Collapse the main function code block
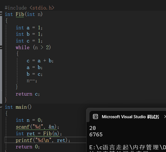 tap(1, 107)
